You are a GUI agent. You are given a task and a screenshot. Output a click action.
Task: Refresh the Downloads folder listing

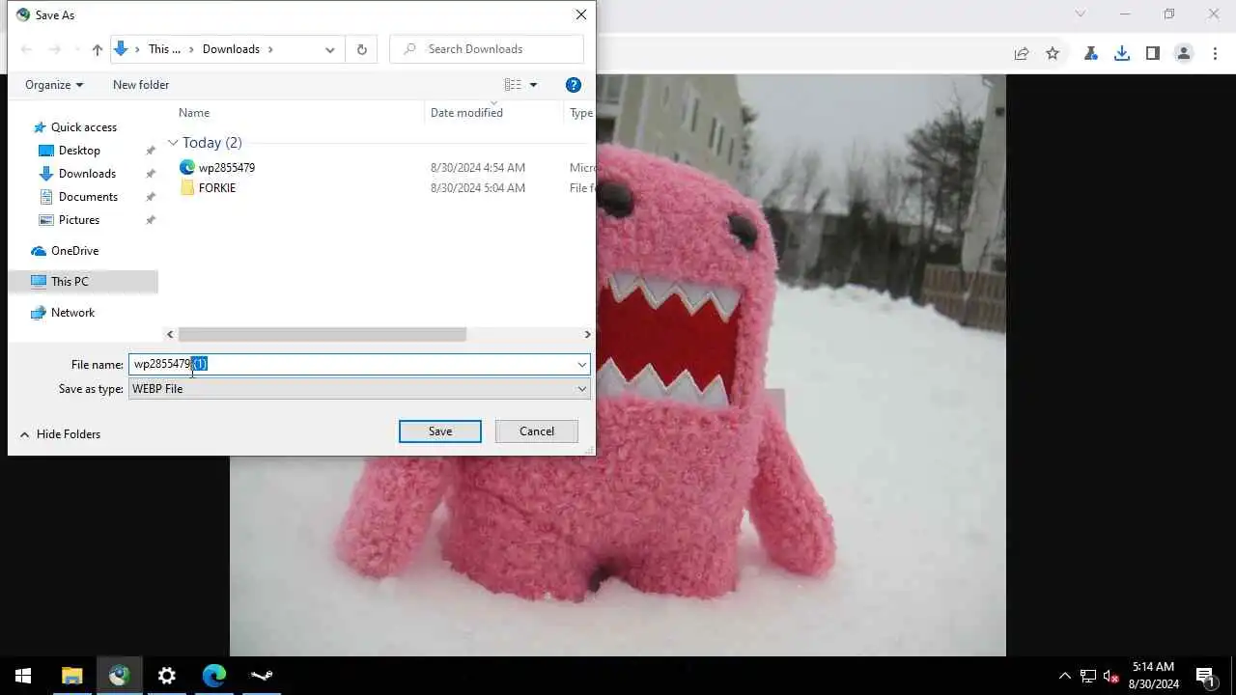pyautogui.click(x=361, y=49)
